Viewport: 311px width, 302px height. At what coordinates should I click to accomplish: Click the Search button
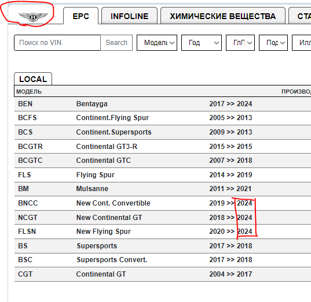tap(116, 43)
